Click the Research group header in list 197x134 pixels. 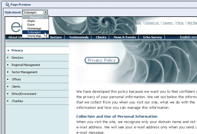pyautogui.click(x=35, y=17)
